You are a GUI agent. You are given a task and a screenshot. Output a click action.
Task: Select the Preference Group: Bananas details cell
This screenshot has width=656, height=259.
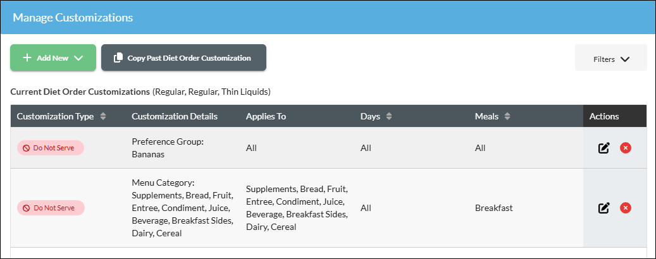[168, 148]
